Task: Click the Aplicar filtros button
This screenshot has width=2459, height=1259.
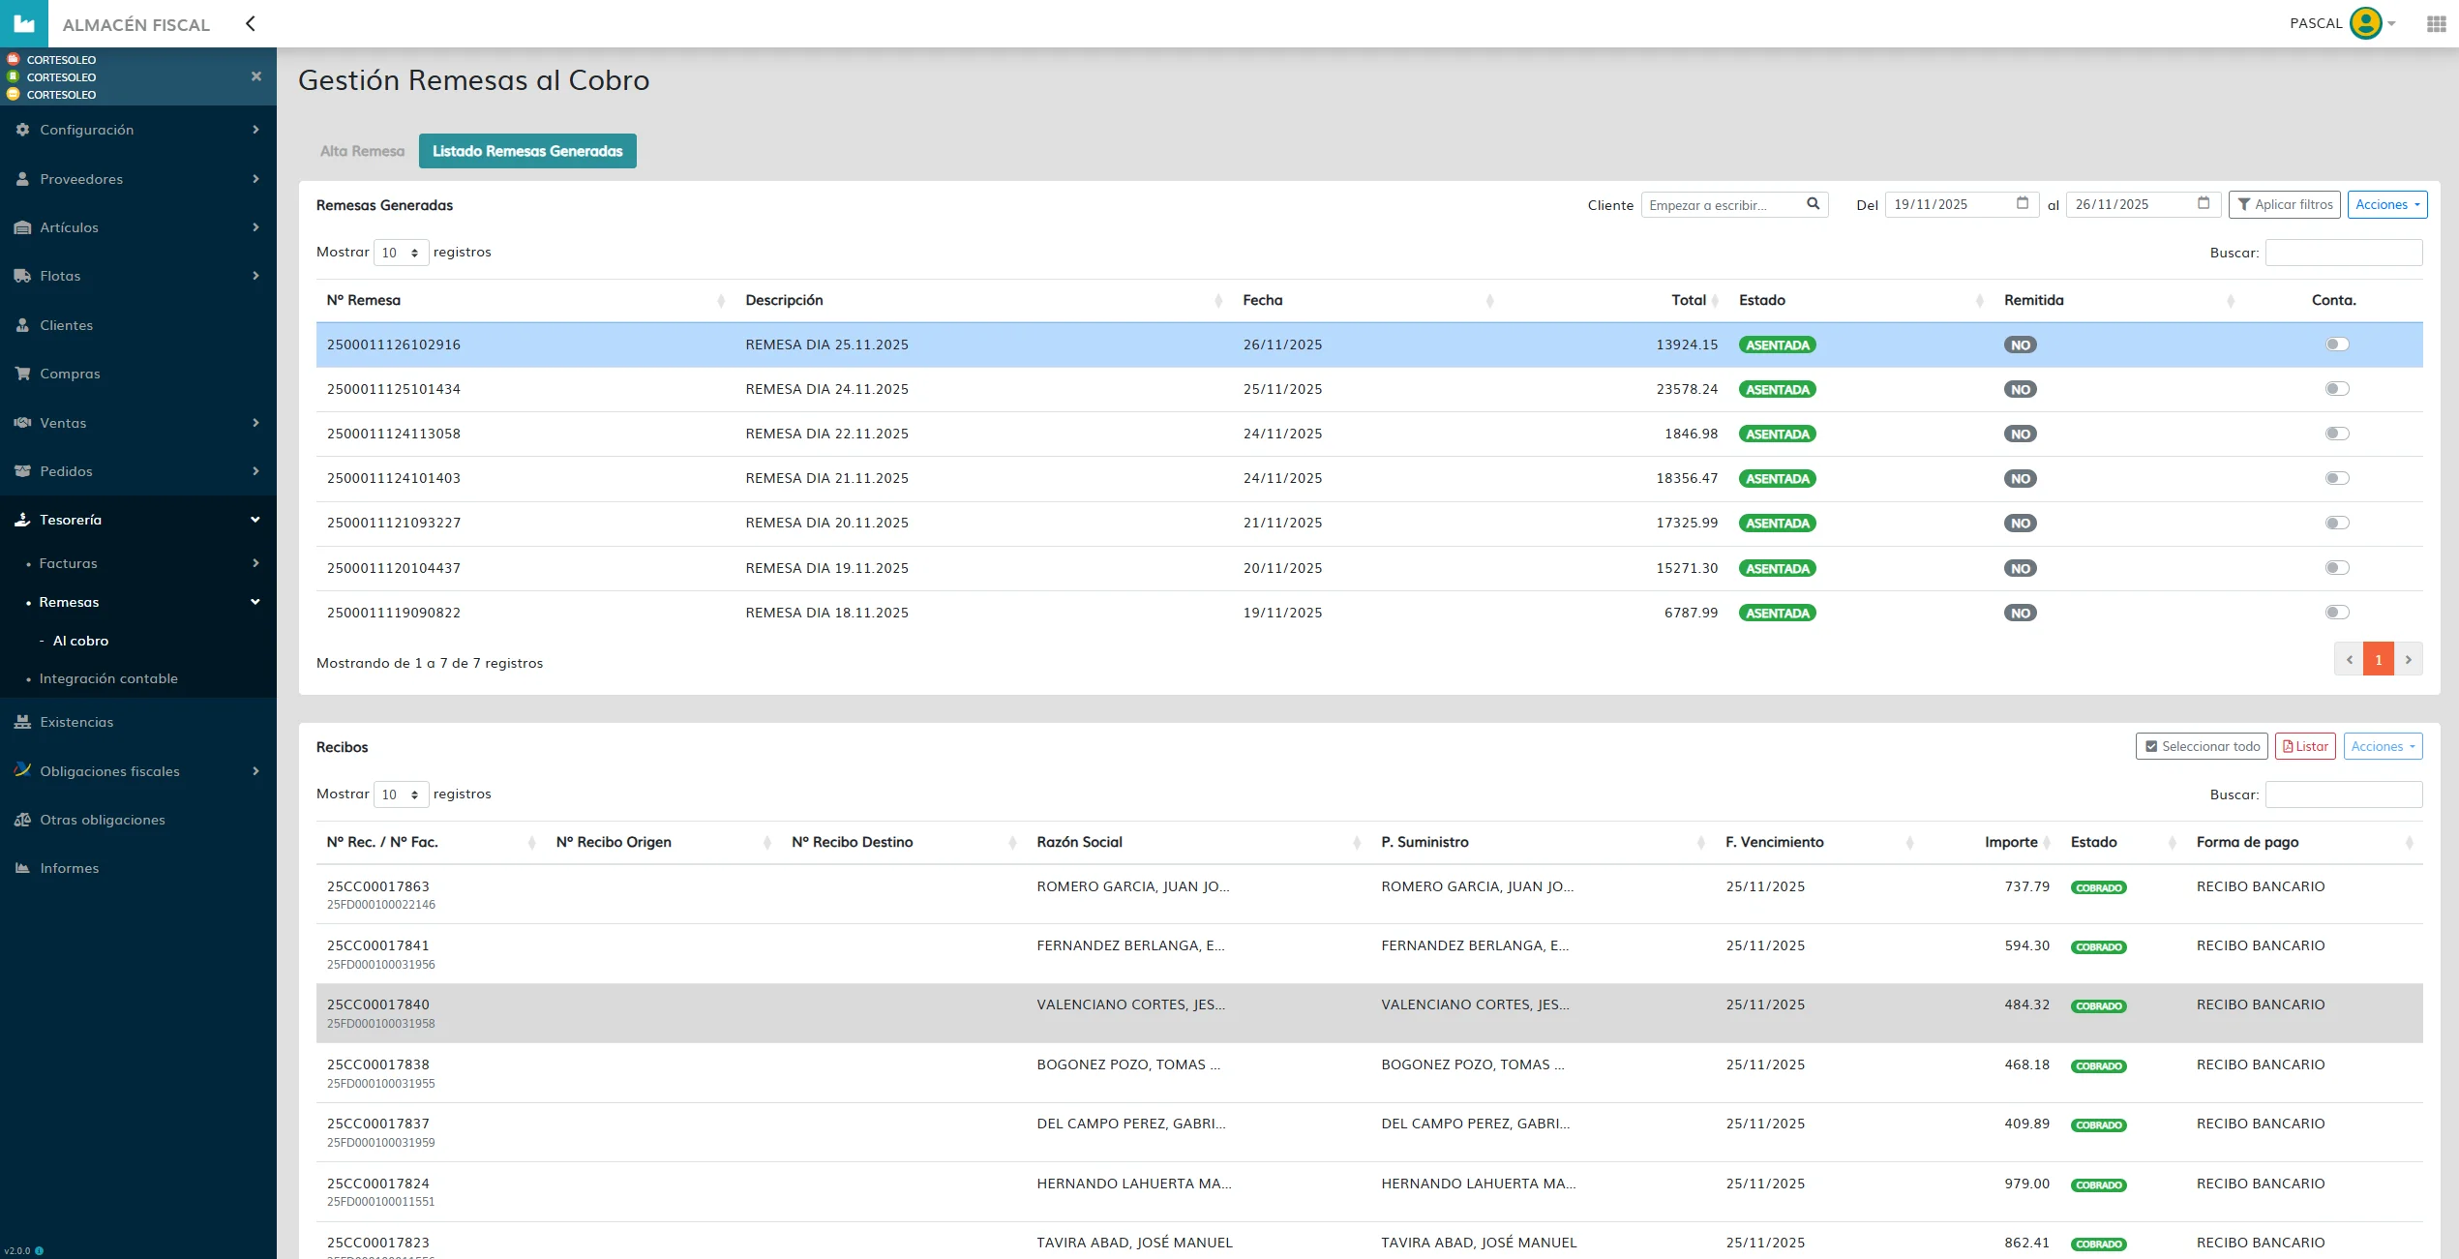Action: (x=2284, y=204)
